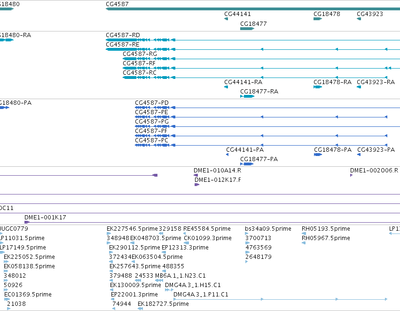Screen dimensions: 400x311
Task: Select the EK227546.5prime label
Action: tap(132, 229)
